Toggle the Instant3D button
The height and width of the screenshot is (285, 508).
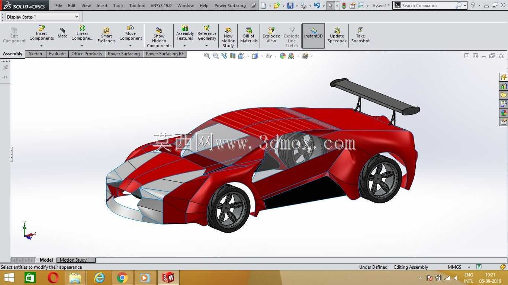[314, 36]
